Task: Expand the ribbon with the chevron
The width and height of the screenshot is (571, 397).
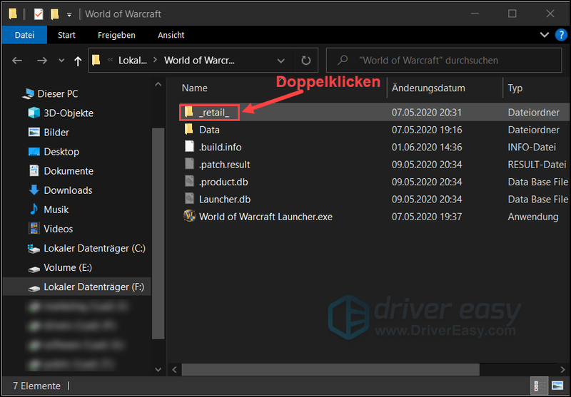Action: [x=545, y=35]
